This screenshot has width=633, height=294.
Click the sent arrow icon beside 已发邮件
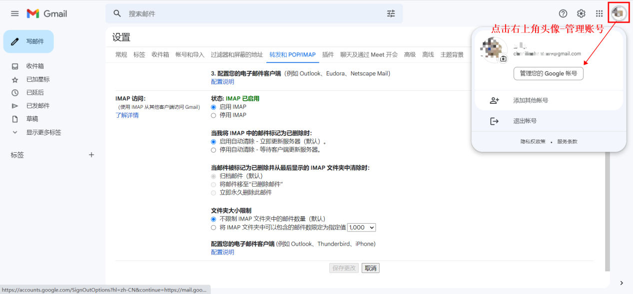point(15,106)
